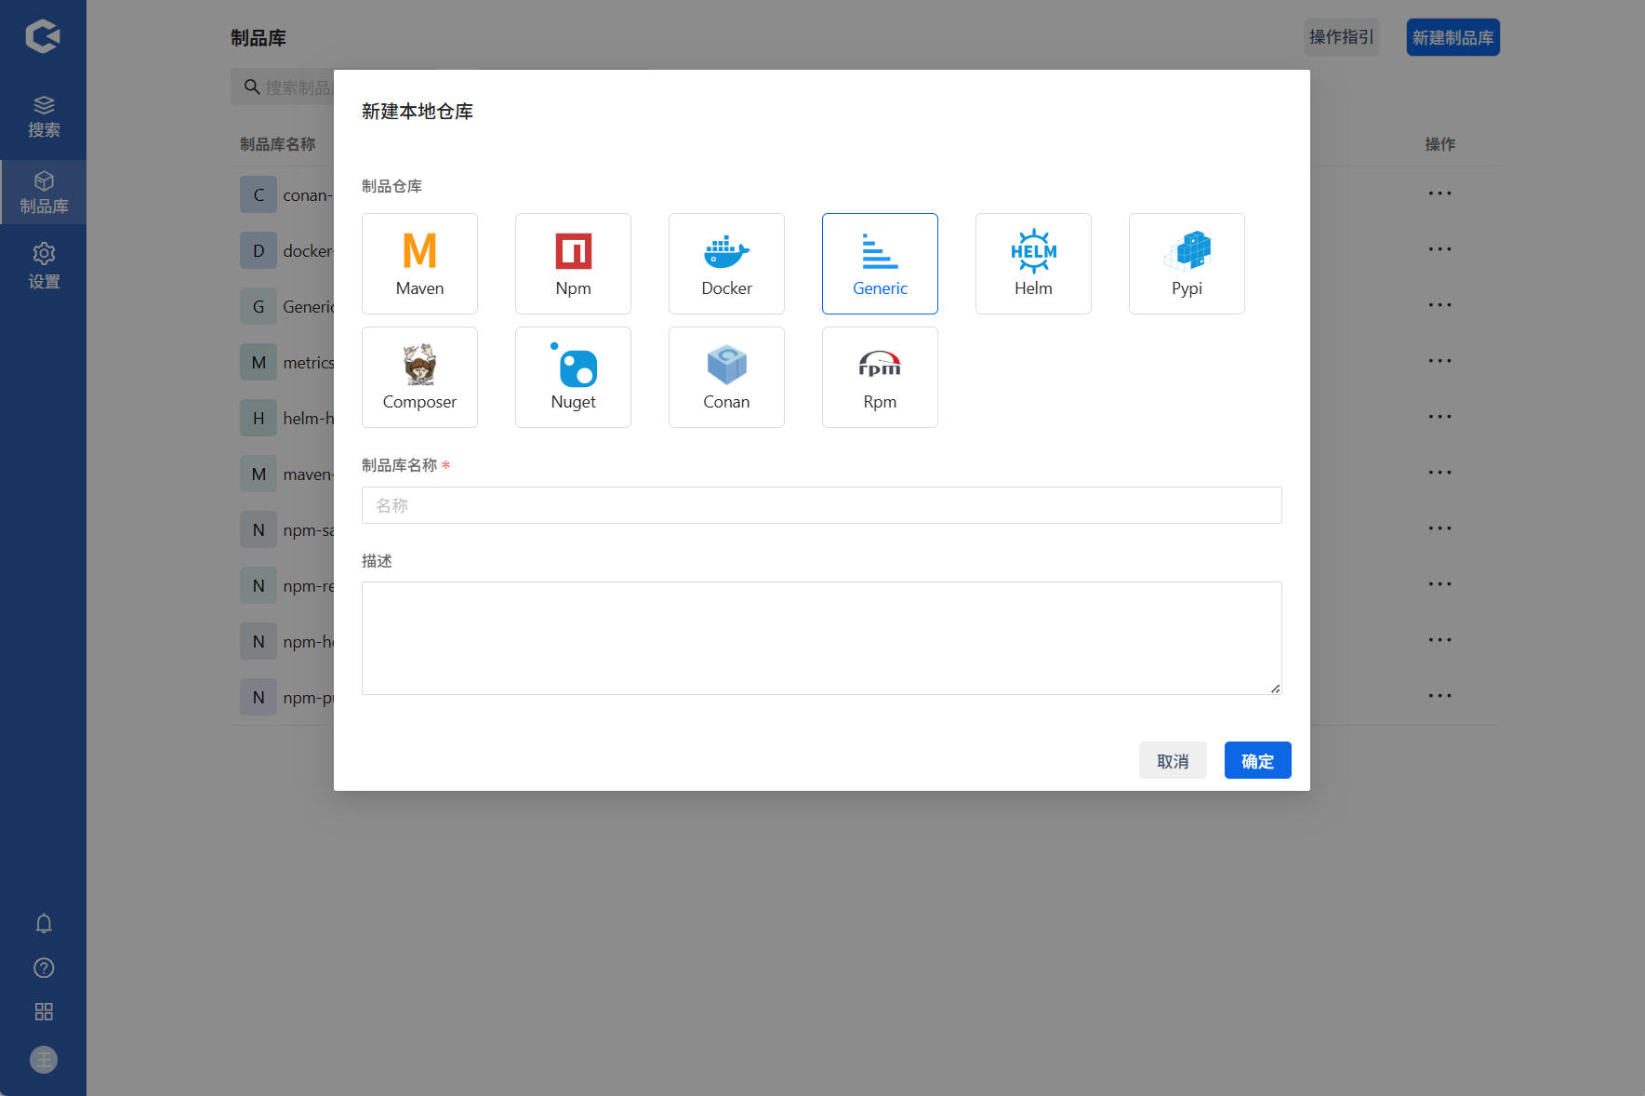
Task: Click the C badge of conan row
Action: [x=259, y=194]
